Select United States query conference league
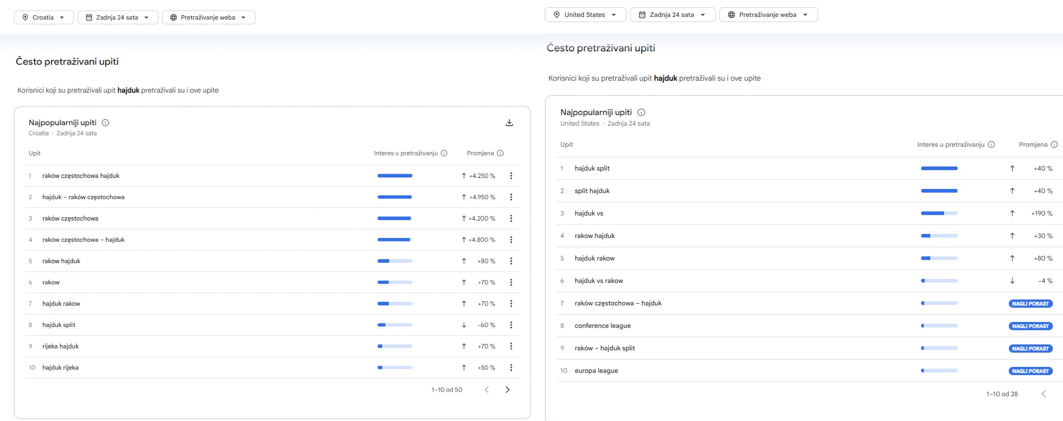 tap(603, 326)
